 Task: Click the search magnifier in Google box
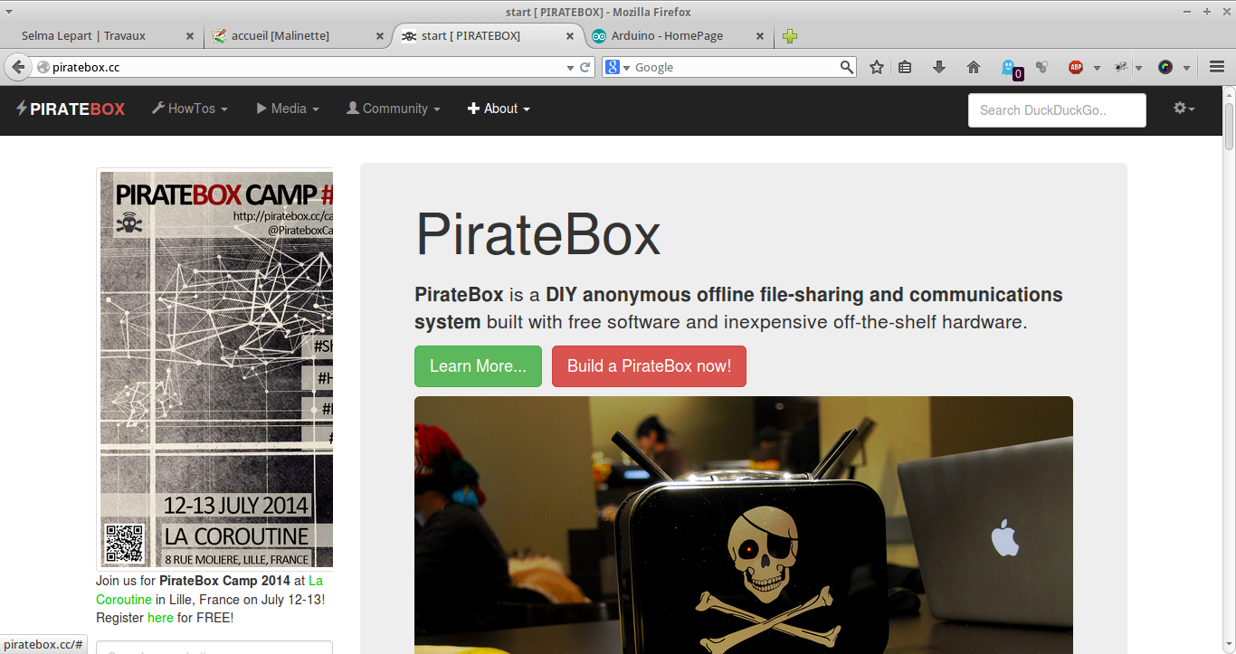(x=847, y=67)
